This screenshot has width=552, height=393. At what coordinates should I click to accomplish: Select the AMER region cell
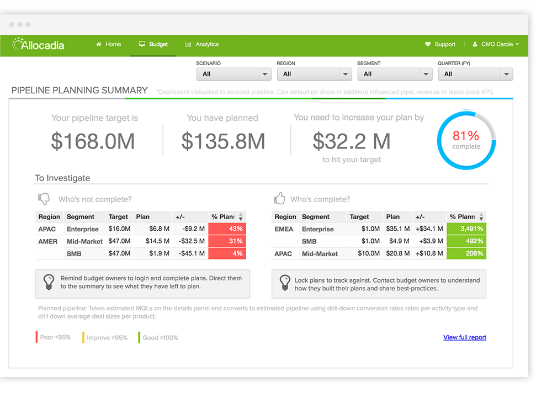(48, 241)
